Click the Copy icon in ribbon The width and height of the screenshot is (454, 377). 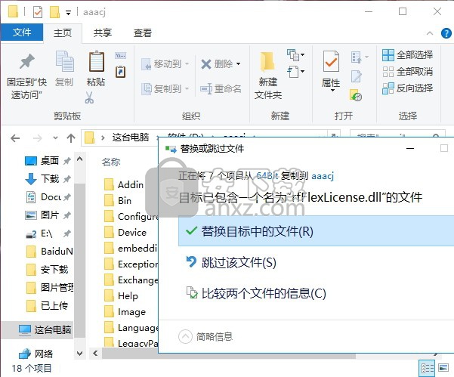[x=64, y=61]
